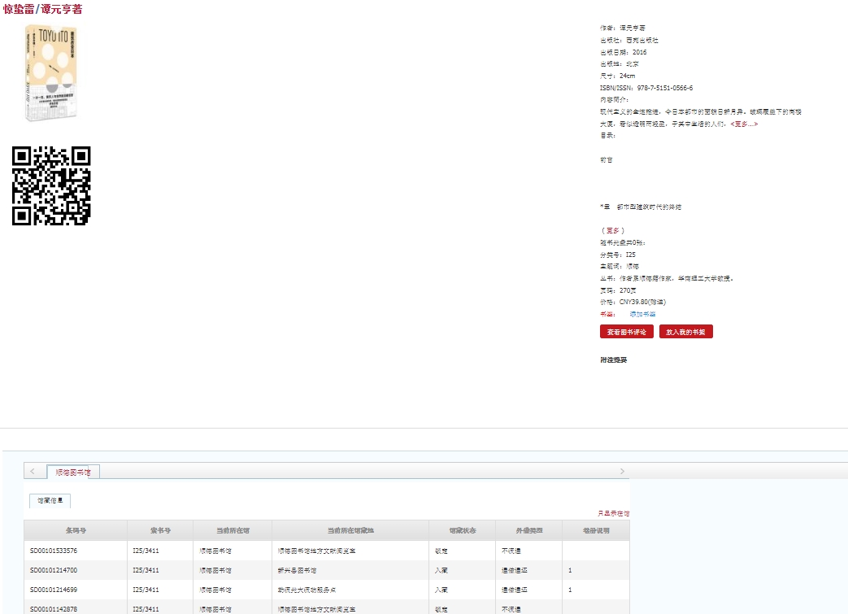This screenshot has height=614, width=848.
Task: Click the 270-page count line
Action: coord(618,290)
